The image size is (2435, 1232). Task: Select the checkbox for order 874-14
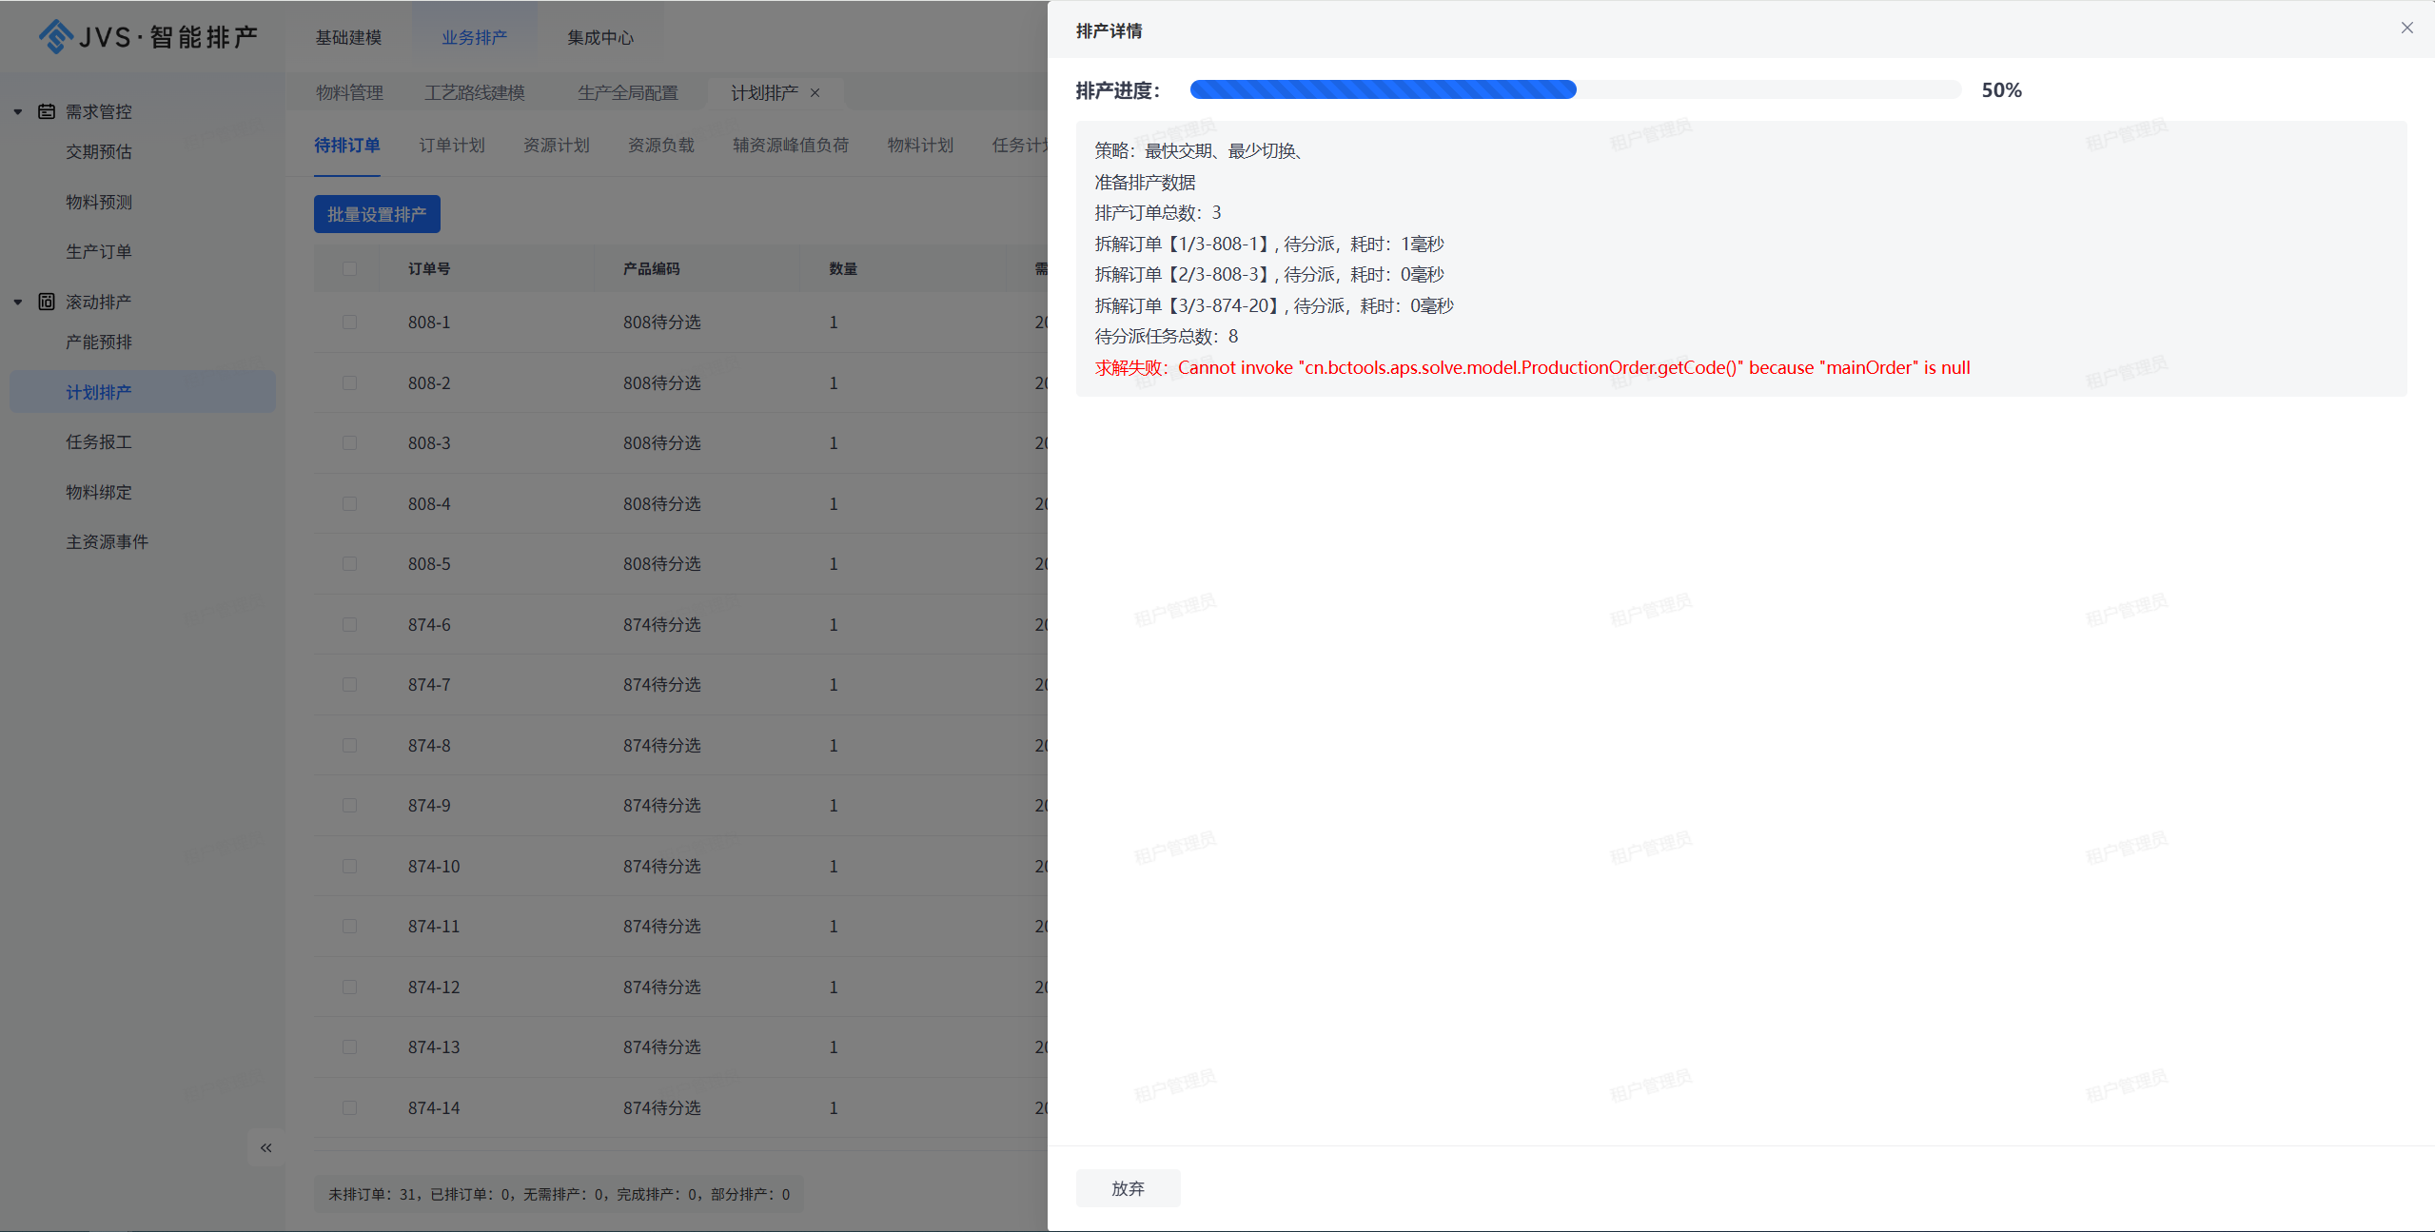349,1108
